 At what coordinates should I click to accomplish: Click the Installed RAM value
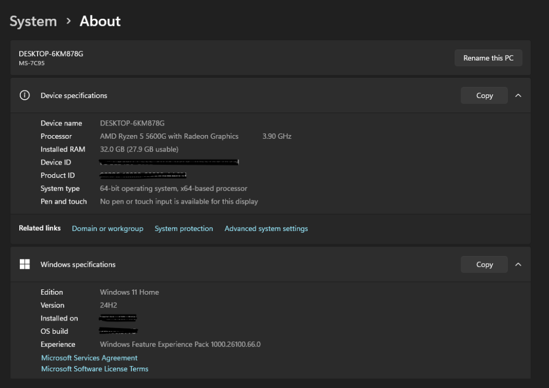139,149
